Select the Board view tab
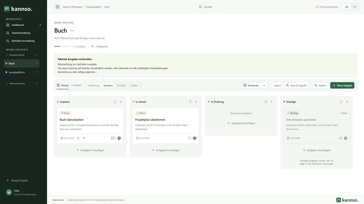 point(63,85)
